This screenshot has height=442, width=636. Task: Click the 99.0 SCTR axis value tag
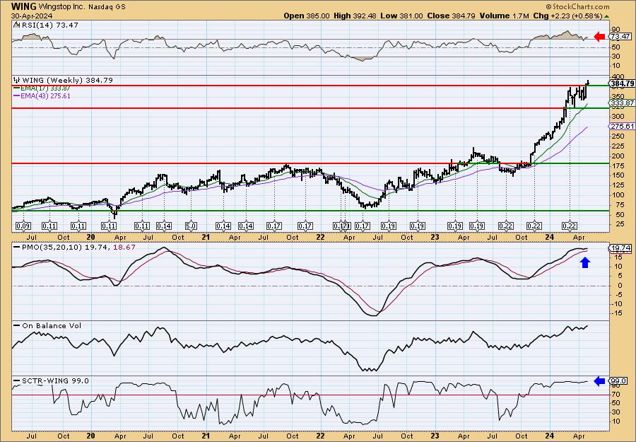[619, 381]
